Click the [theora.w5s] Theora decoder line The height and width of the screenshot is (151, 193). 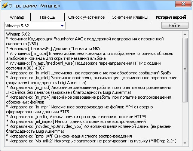[53, 49]
